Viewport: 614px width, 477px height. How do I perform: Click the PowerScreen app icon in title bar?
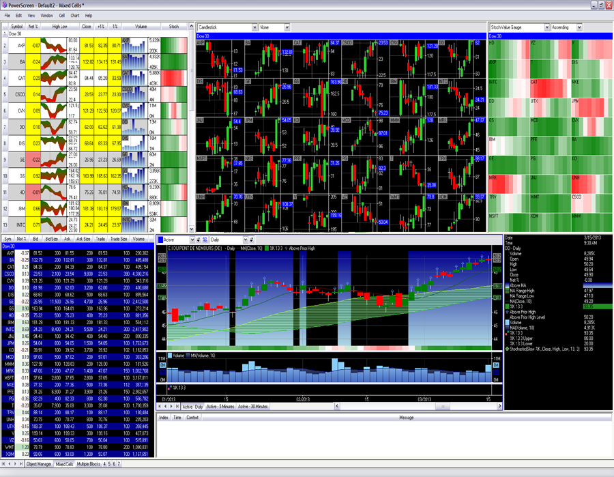pos(4,5)
